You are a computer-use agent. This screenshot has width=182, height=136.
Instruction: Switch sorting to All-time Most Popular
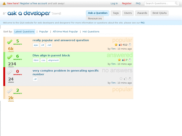click(65, 32)
